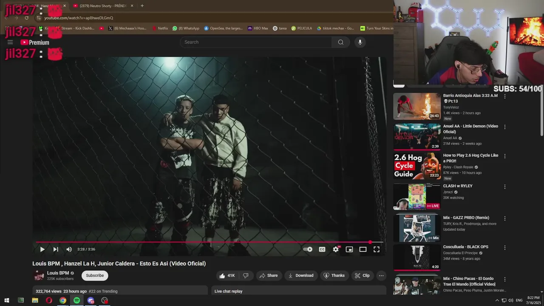Open Louis BPM channel avatar
The width and height of the screenshot is (544, 306).
click(x=39, y=275)
